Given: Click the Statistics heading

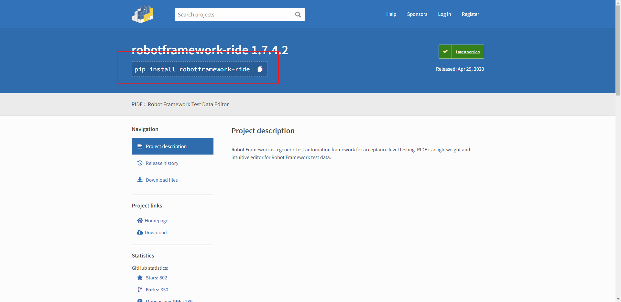Looking at the screenshot, I should pos(143,256).
